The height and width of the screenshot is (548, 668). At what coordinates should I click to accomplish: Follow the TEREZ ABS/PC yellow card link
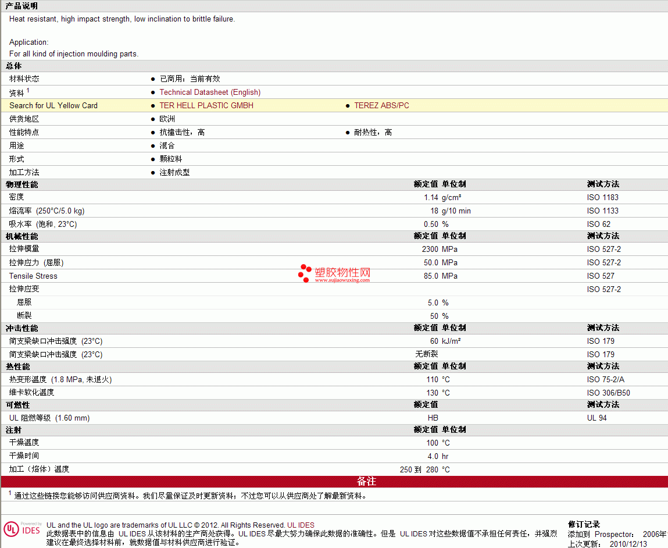pos(382,105)
